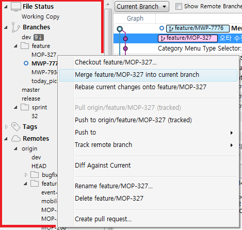This screenshot has height=230, width=242.
Task: Open the Push to submenu
Action: pyautogui.click(x=148, y=133)
